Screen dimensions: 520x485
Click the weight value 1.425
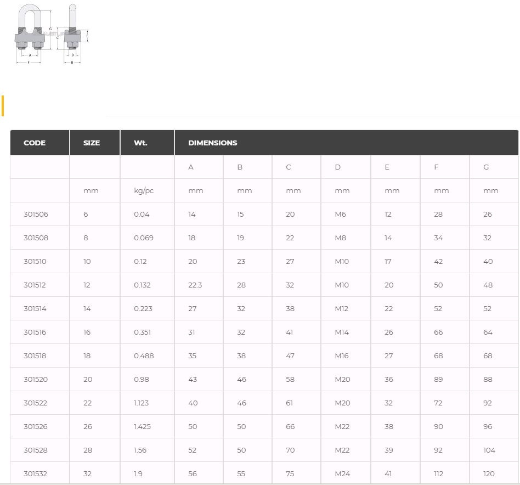142,426
